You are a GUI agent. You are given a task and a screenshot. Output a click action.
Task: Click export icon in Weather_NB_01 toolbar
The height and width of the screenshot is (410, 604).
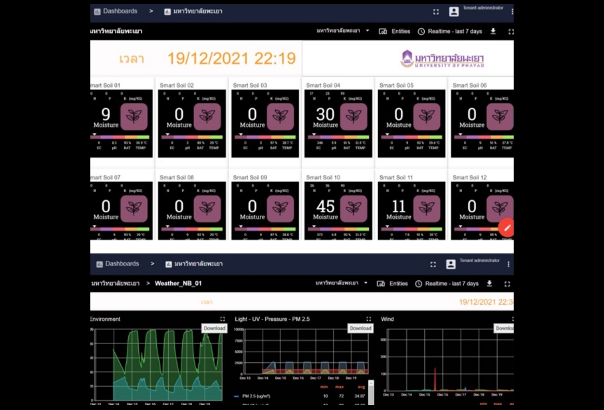[489, 283]
